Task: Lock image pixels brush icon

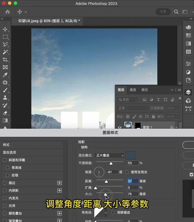Action: 134,117
